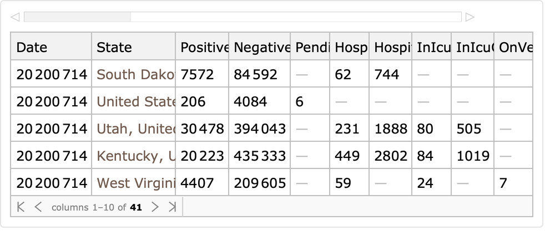Open the West Virginia entity link
The image size is (545, 246).
(x=135, y=183)
